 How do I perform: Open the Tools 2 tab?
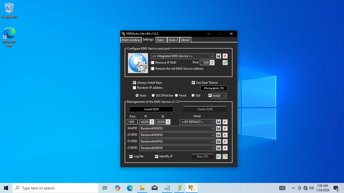173,40
